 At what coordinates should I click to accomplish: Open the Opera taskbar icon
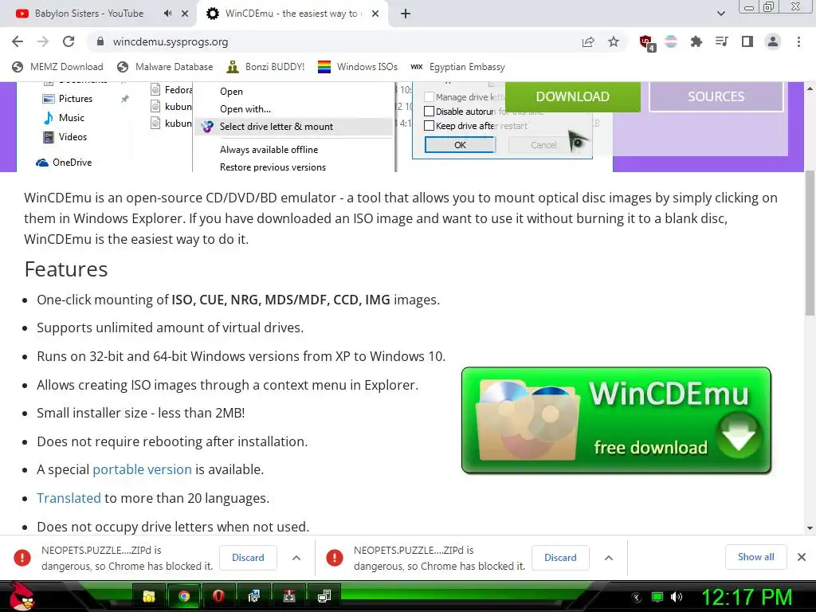click(218, 596)
